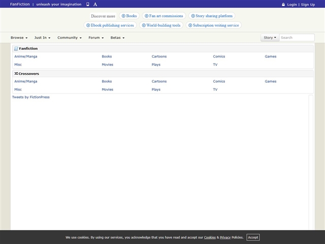Image resolution: width=325 pixels, height=244 pixels.
Task: Open the Privacy policy link
Action: (x=225, y=237)
